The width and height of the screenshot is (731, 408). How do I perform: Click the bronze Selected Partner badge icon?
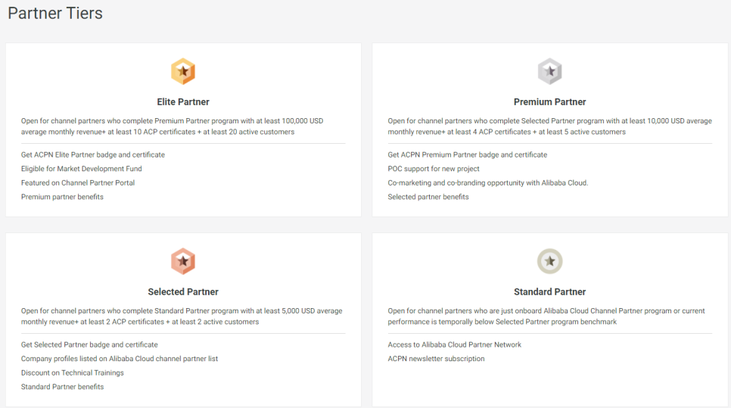pyautogui.click(x=183, y=262)
